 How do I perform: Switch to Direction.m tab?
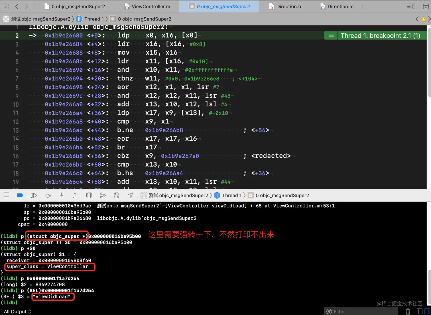pos(337,6)
